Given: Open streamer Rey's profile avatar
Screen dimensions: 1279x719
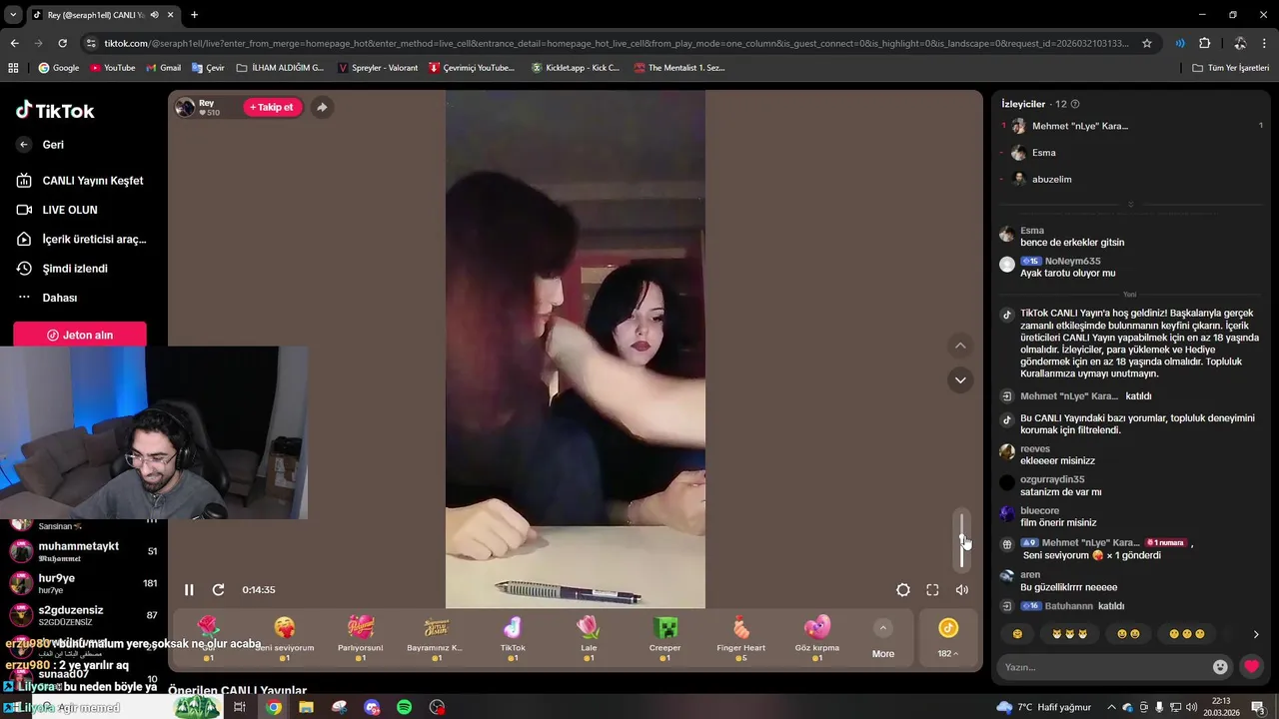Looking at the screenshot, I should [x=185, y=107].
